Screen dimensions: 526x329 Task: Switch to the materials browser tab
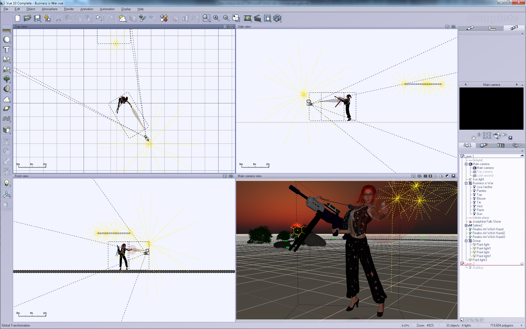tap(484, 145)
